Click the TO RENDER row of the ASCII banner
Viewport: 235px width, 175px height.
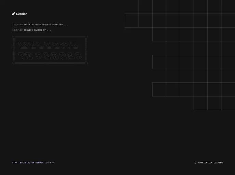50,56
